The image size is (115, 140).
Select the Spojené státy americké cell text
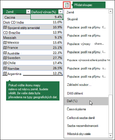click(24, 28)
